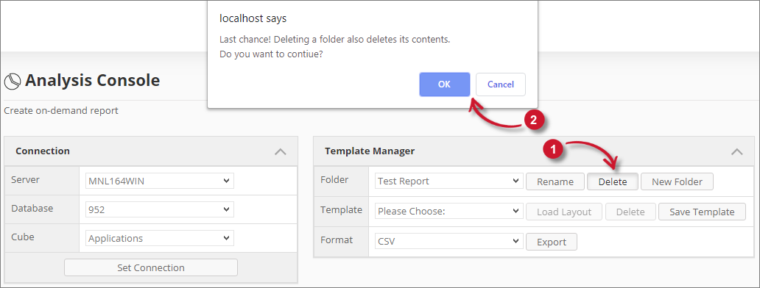Viewport: 760px width, 288px height.
Task: Collapse the Template Manager panel chevron
Action: pyautogui.click(x=736, y=151)
